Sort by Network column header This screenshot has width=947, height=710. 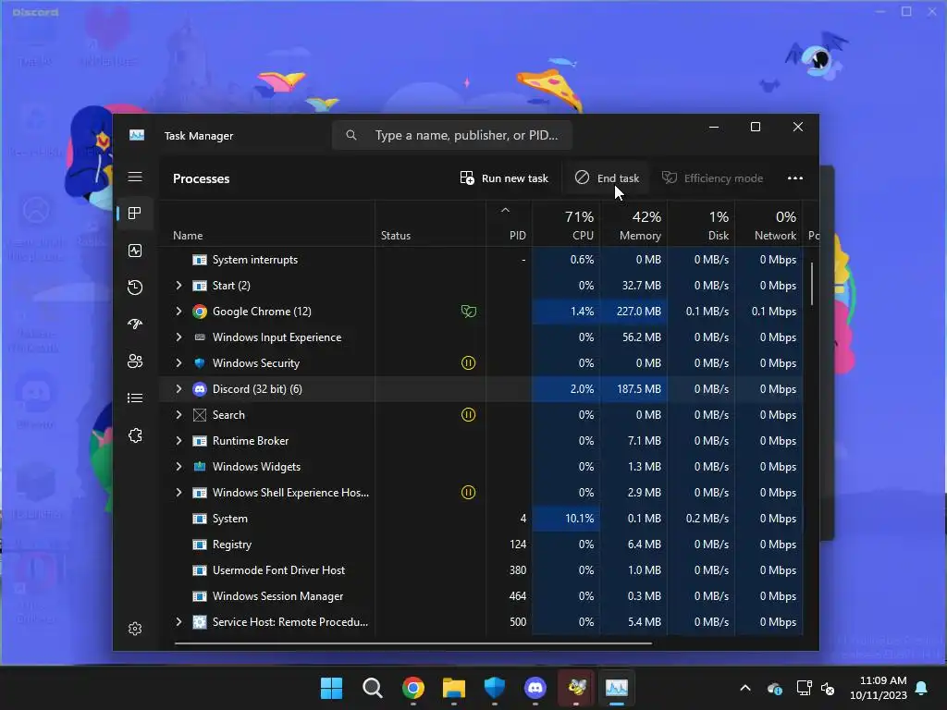[x=769, y=224]
